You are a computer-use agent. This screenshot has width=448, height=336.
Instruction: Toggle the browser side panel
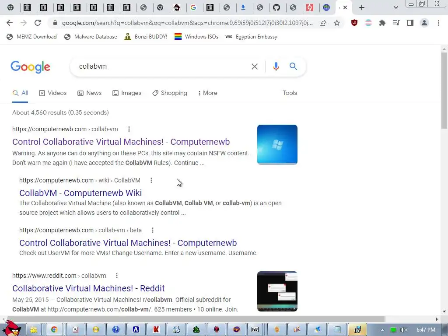point(410,23)
